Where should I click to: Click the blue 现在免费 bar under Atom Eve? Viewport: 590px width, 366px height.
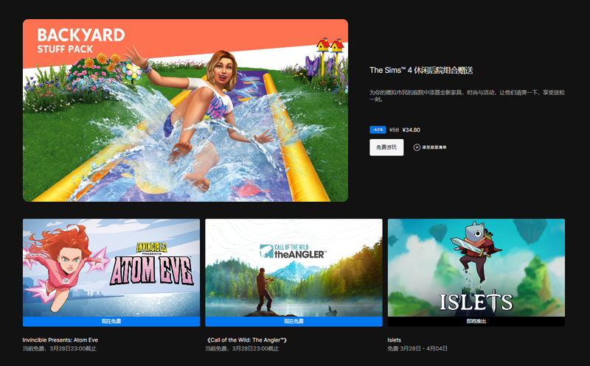coord(111,321)
